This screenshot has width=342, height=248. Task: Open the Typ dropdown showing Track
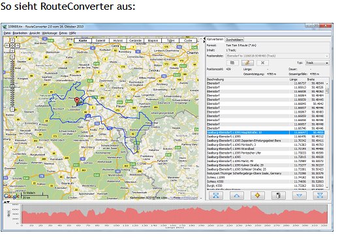(x=317, y=62)
